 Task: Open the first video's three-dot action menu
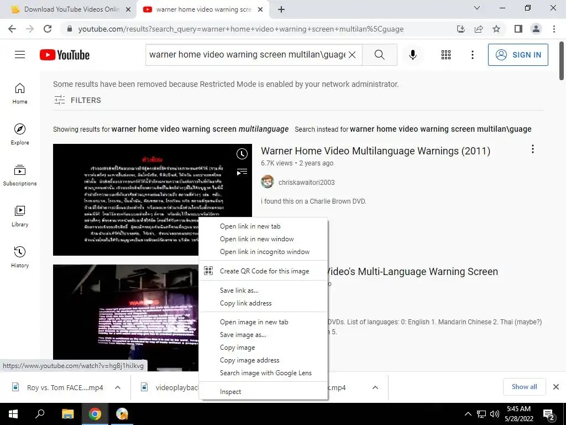tap(532, 149)
